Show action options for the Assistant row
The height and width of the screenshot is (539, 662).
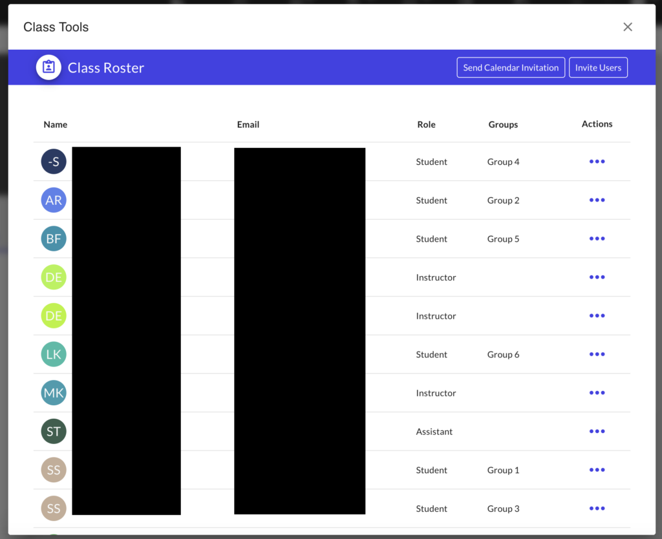597,431
